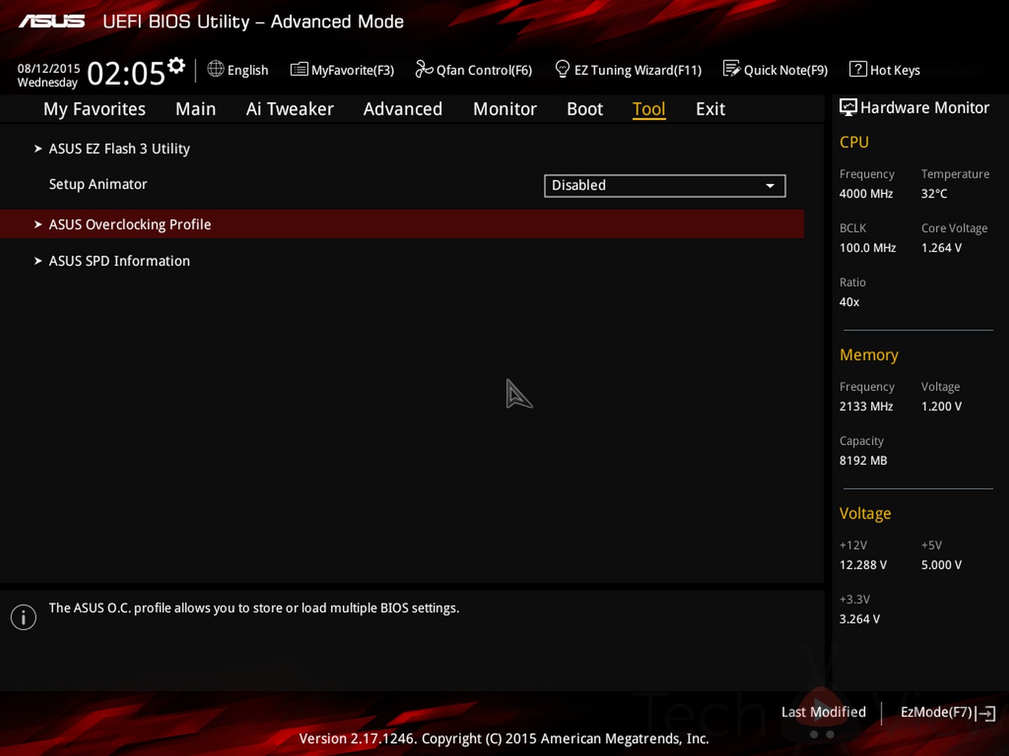The height and width of the screenshot is (756, 1009).
Task: Click the globe language icon
Action: 216,69
